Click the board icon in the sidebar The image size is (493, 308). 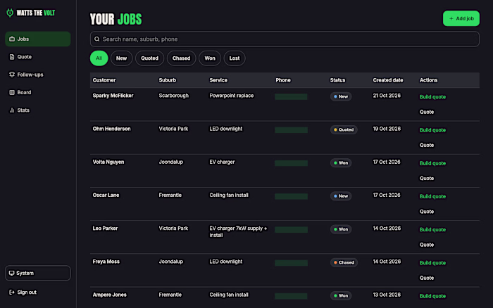click(12, 92)
